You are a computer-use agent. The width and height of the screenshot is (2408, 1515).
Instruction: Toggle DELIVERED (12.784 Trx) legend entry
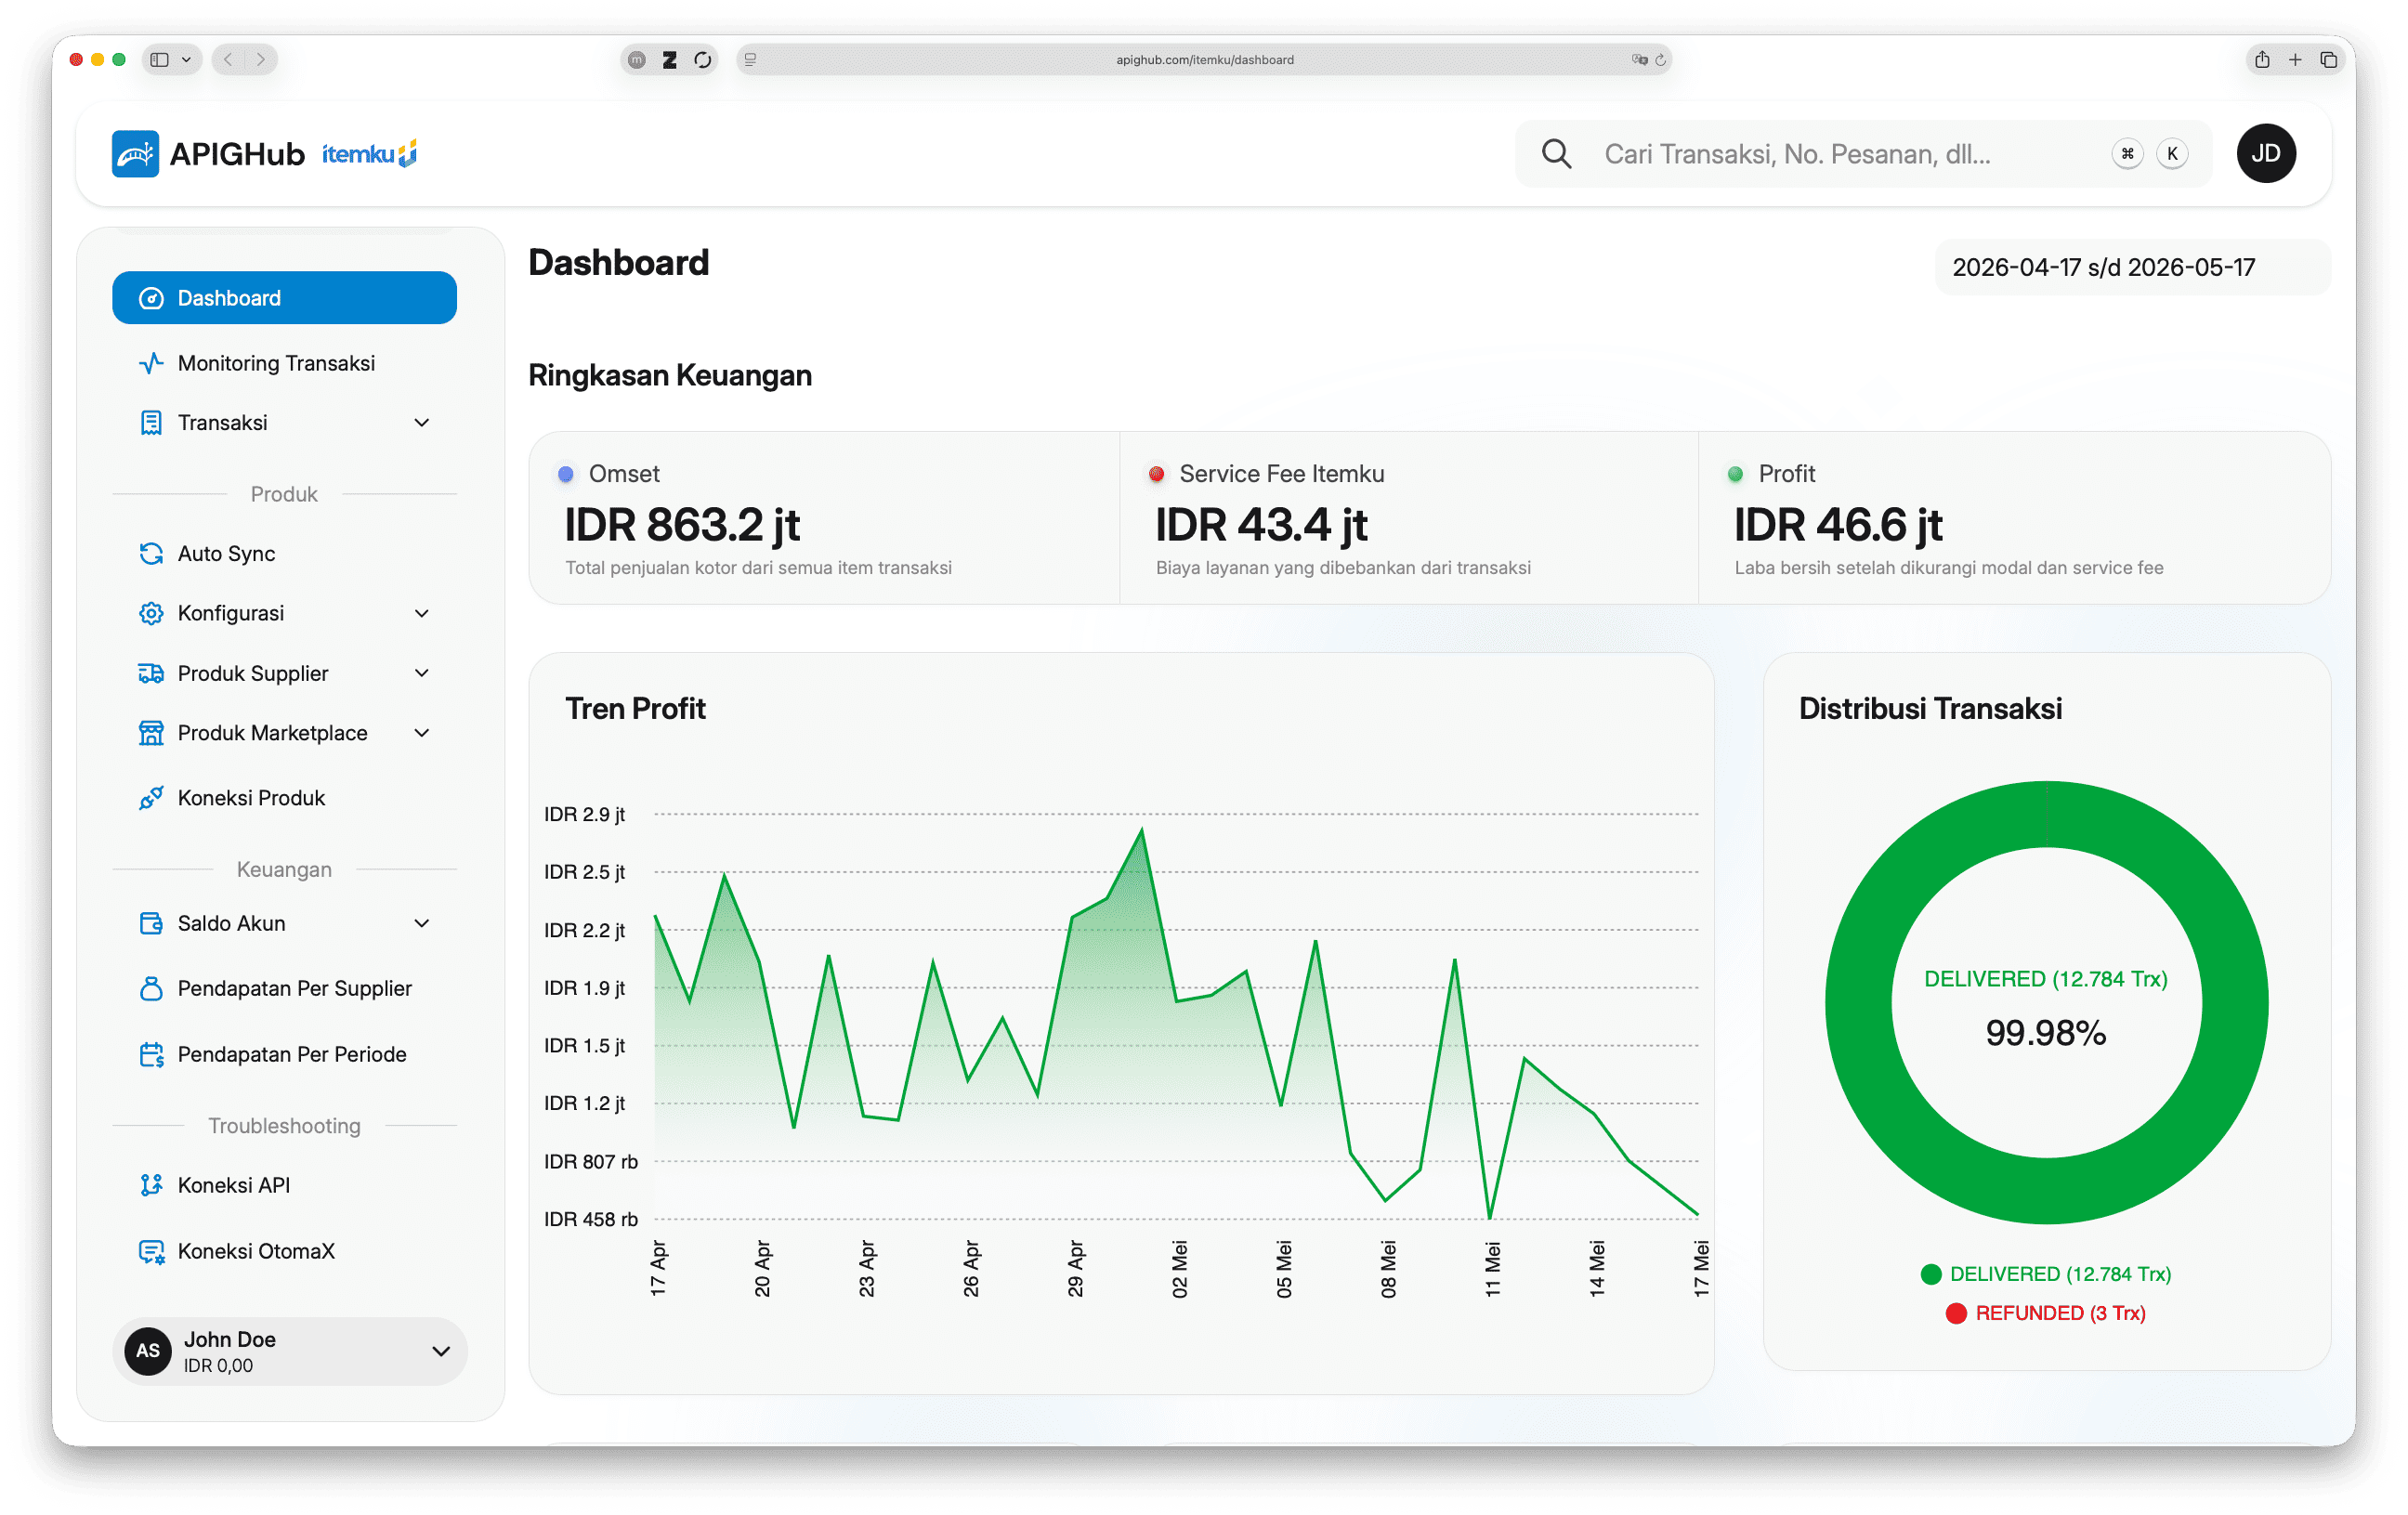tap(2045, 1274)
